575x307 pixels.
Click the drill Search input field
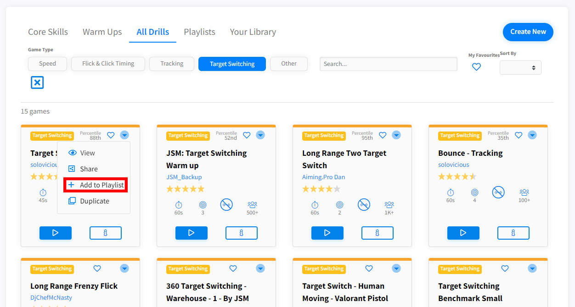pyautogui.click(x=388, y=64)
